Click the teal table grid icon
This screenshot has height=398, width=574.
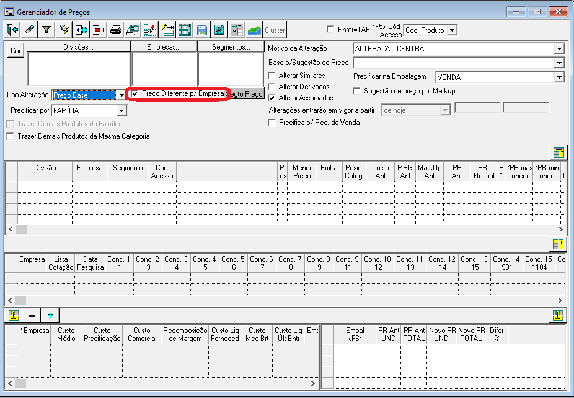185,30
